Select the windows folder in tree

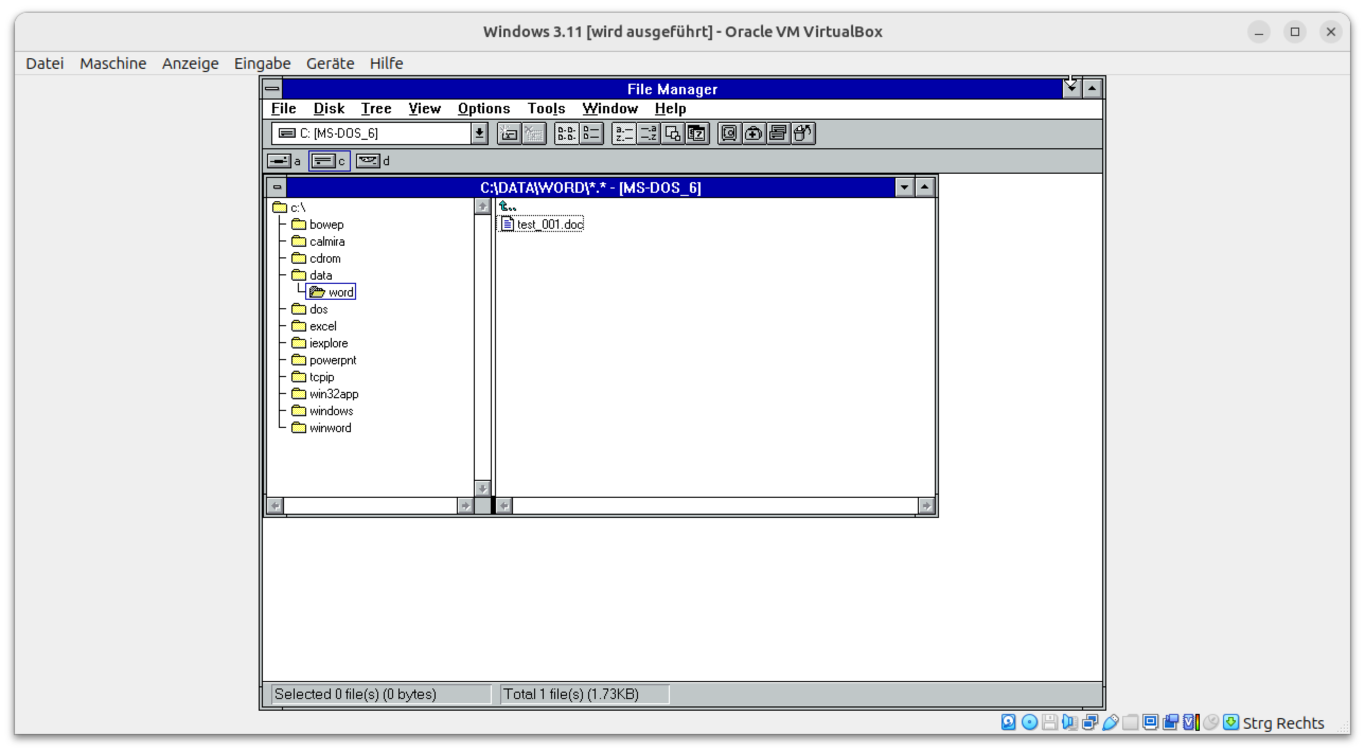pos(322,411)
